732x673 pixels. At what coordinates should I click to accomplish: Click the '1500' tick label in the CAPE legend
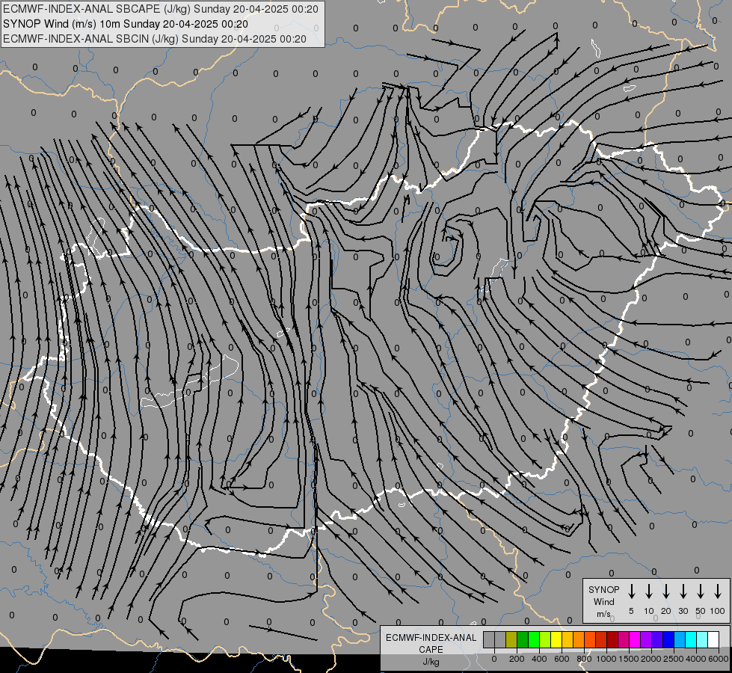coord(628,659)
